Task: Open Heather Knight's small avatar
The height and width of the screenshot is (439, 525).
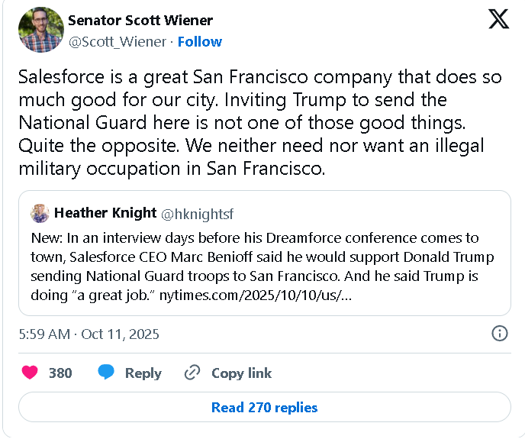Action: click(x=40, y=213)
